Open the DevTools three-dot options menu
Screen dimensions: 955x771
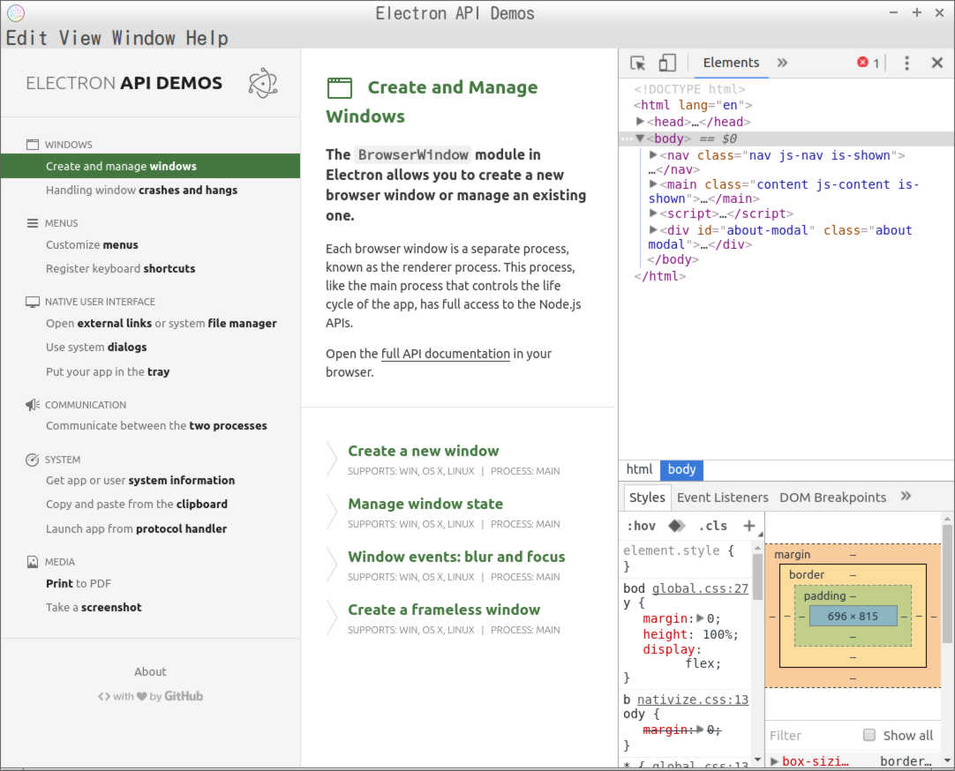click(906, 63)
